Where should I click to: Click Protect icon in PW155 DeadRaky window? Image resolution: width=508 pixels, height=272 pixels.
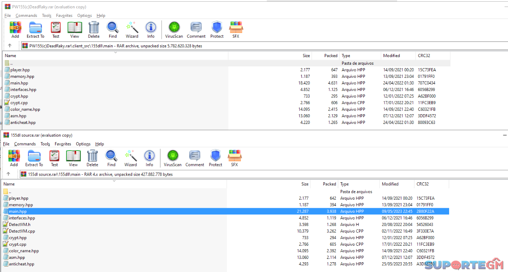pos(217,30)
